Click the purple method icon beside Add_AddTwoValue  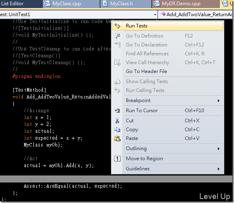(163, 14)
